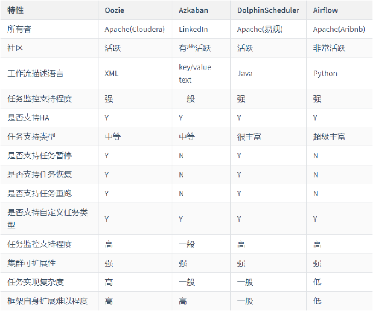Click the Oozie column header
The width and height of the screenshot is (373, 311).
point(114,10)
